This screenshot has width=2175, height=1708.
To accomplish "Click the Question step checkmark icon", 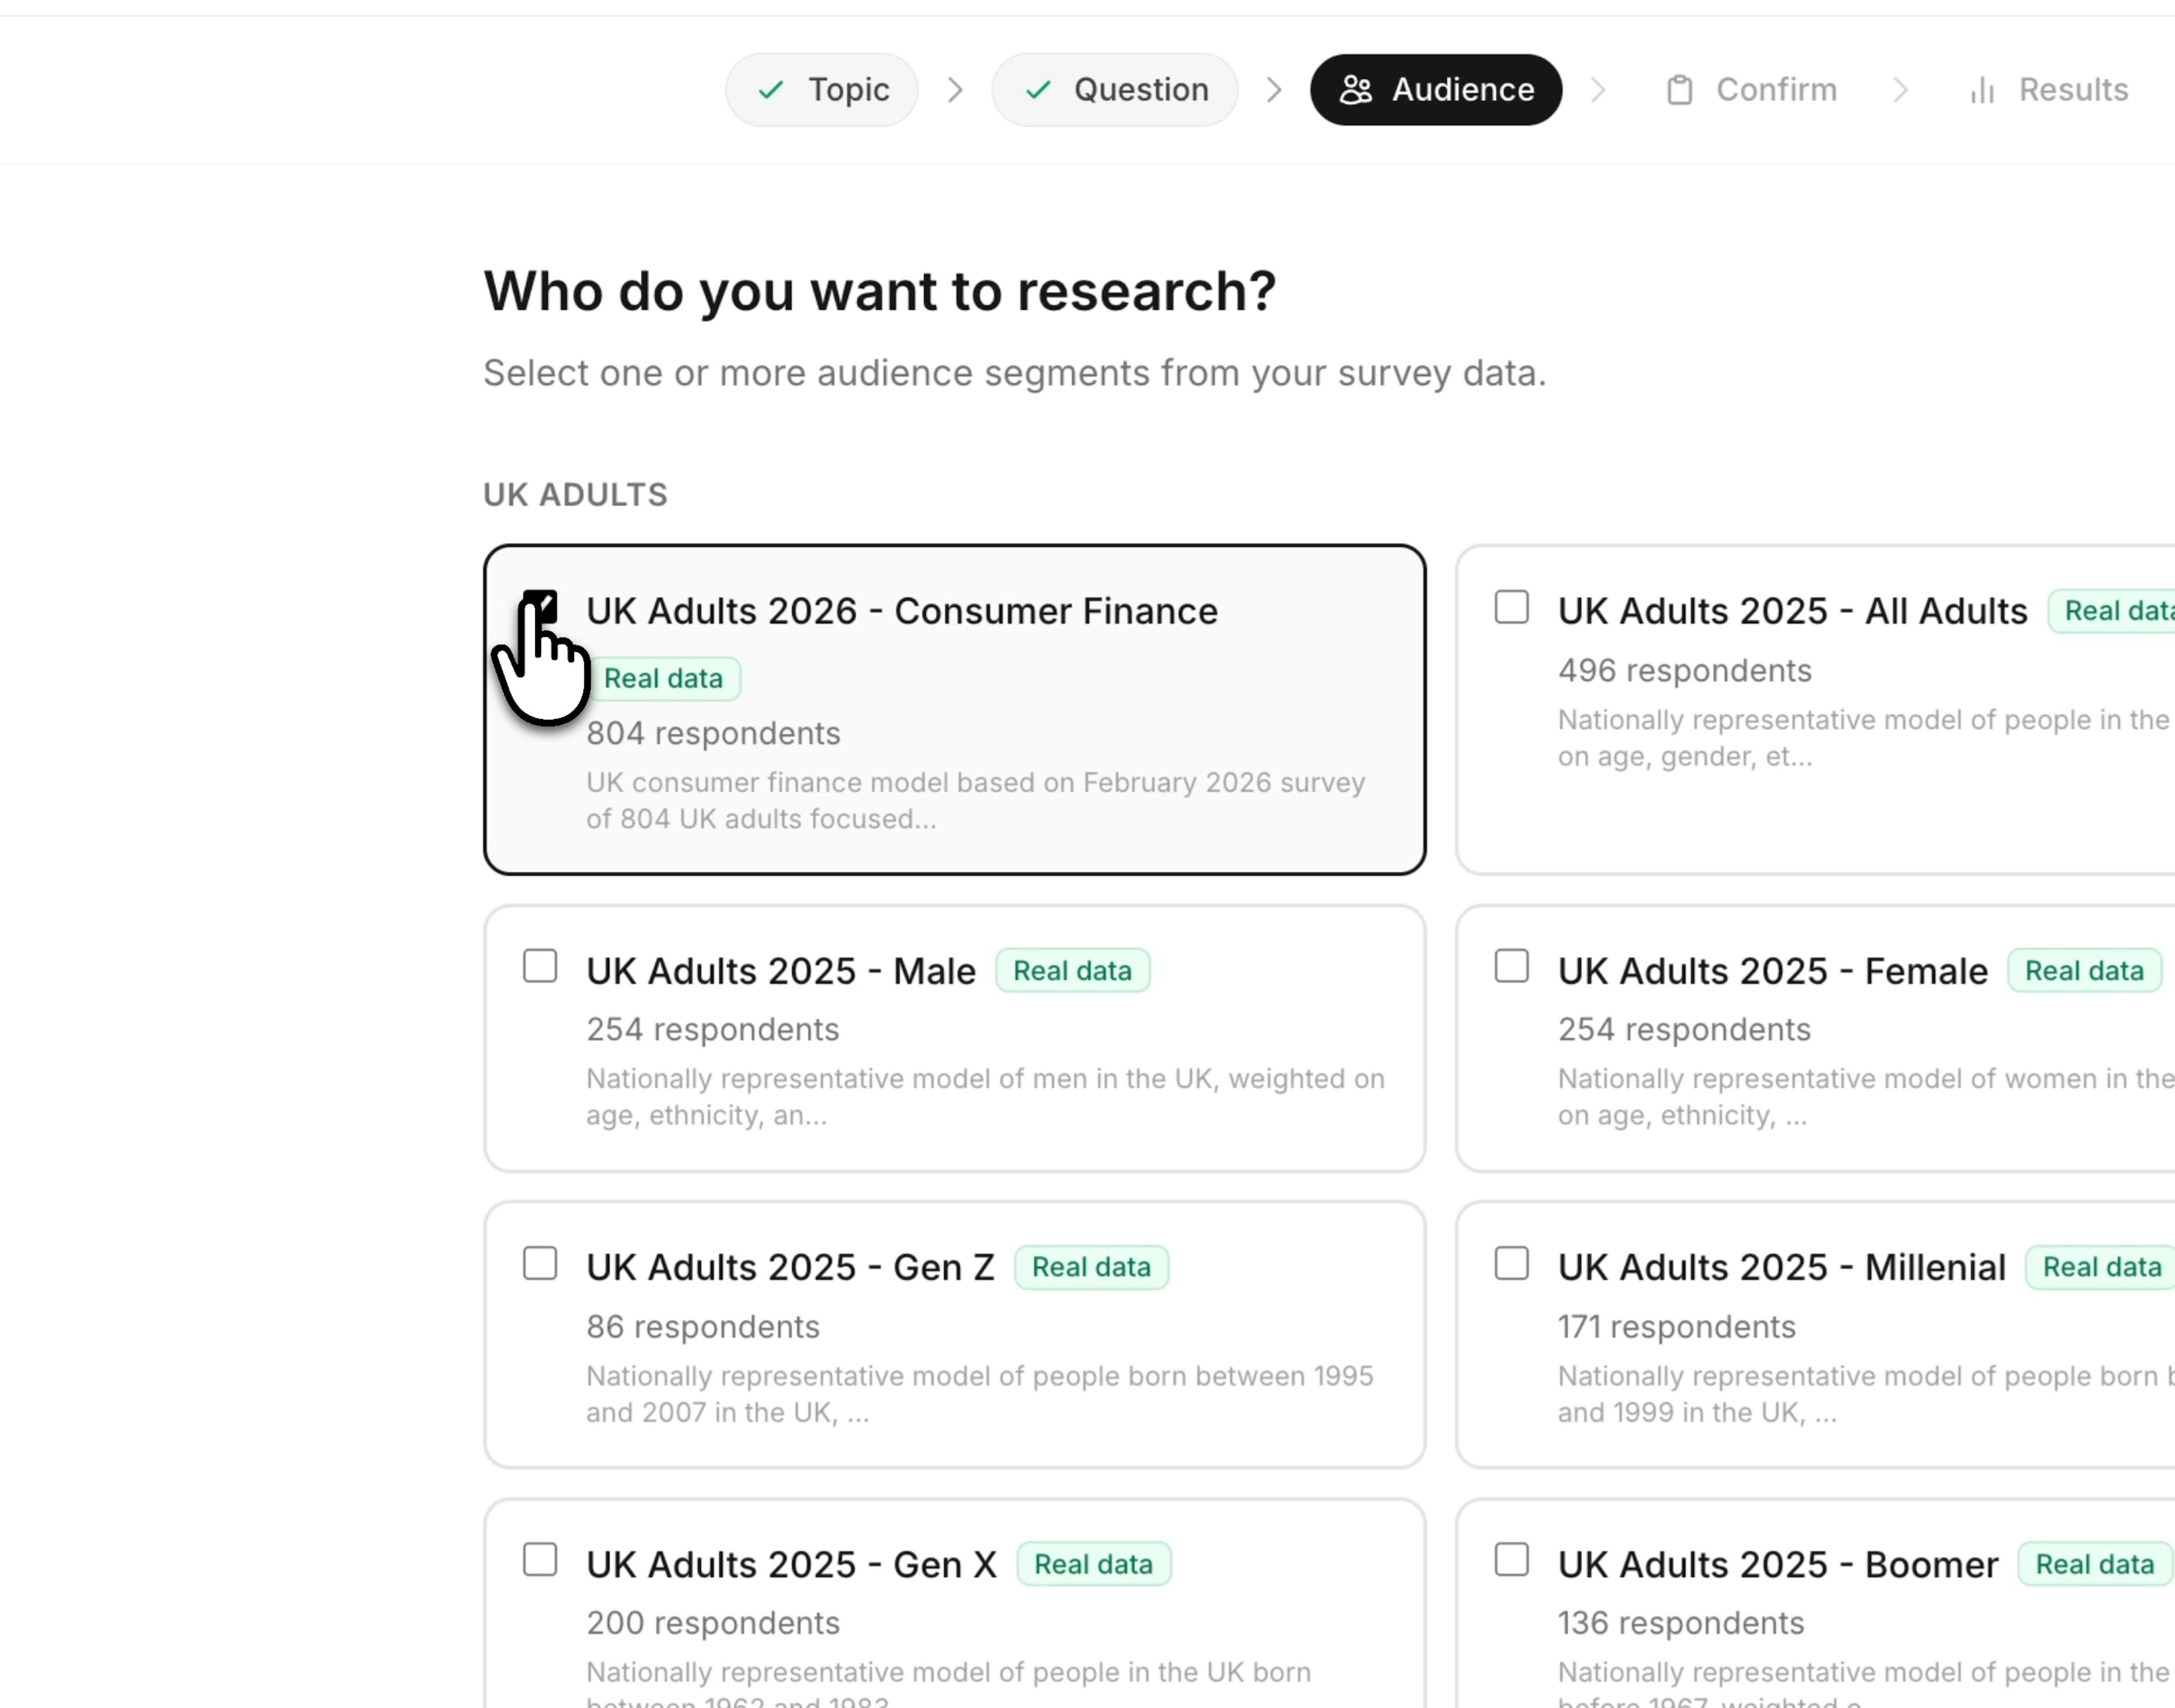I will coord(1038,90).
